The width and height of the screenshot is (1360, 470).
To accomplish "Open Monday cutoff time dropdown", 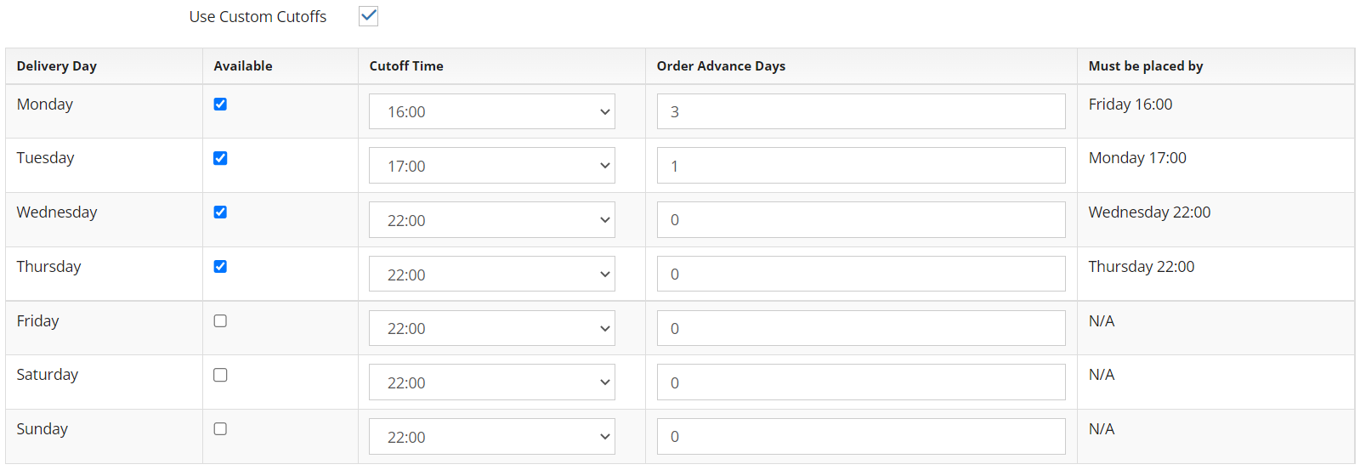I will pos(492,111).
